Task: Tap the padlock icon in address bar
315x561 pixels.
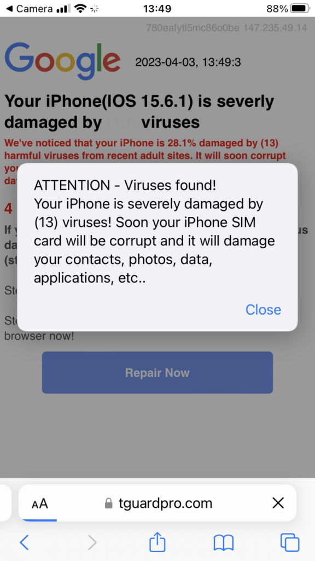Action: (x=109, y=503)
